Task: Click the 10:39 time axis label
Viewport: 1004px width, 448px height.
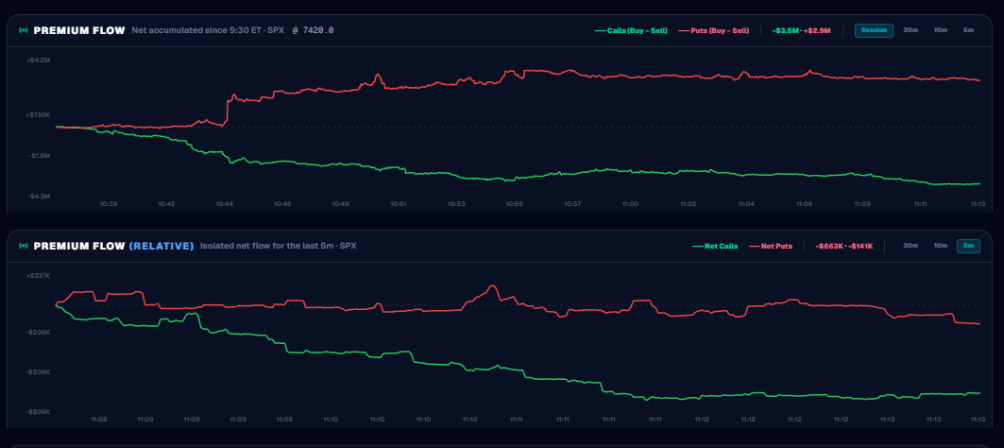Action: (x=109, y=204)
